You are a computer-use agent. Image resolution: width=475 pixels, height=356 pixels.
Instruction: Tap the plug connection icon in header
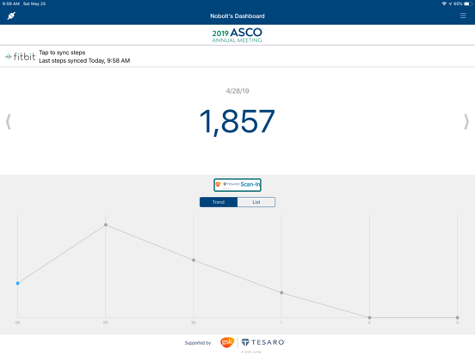pos(11,15)
